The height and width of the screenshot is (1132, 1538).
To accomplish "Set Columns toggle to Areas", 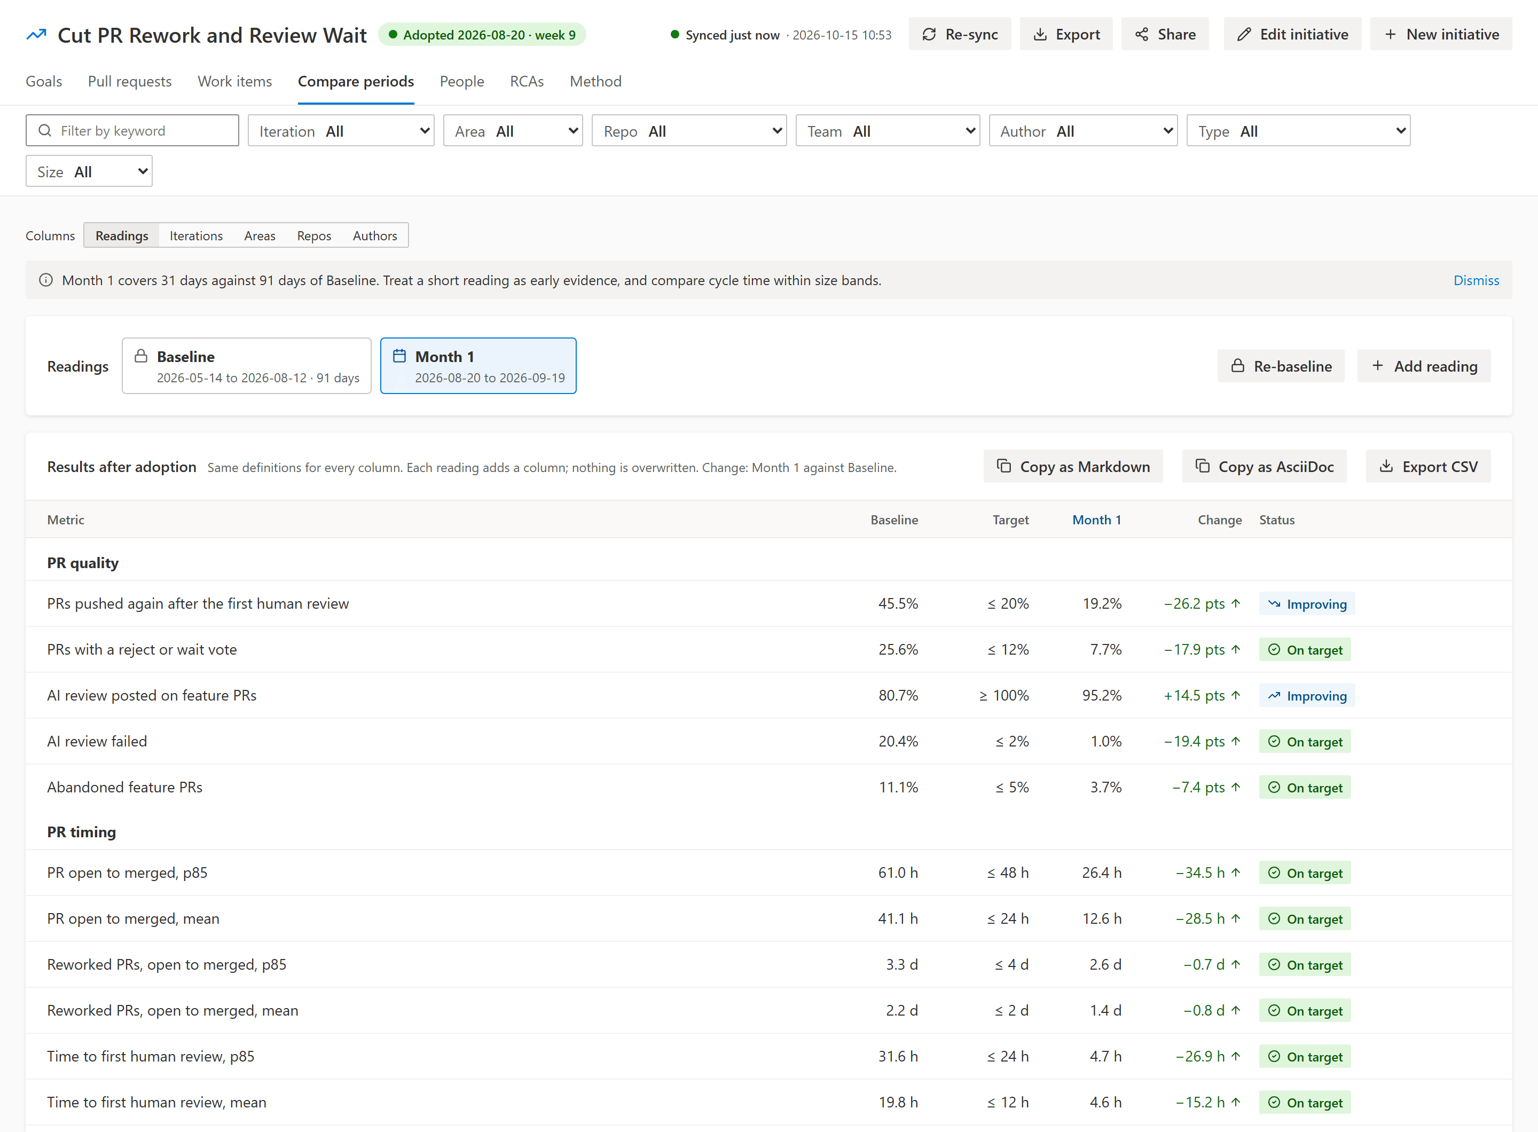I will tap(260, 235).
